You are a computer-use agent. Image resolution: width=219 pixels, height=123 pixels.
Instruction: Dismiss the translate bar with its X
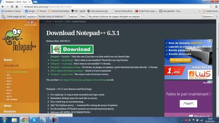tap(217, 16)
